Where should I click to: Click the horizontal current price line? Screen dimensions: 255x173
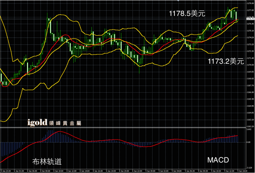coord(123,19)
